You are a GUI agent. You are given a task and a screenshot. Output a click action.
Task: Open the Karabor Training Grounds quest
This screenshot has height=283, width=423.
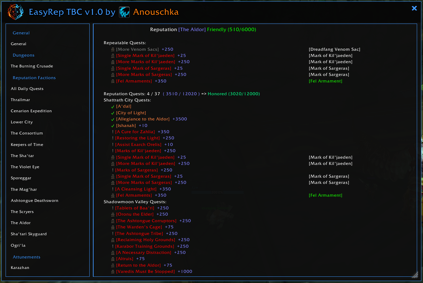145,246
